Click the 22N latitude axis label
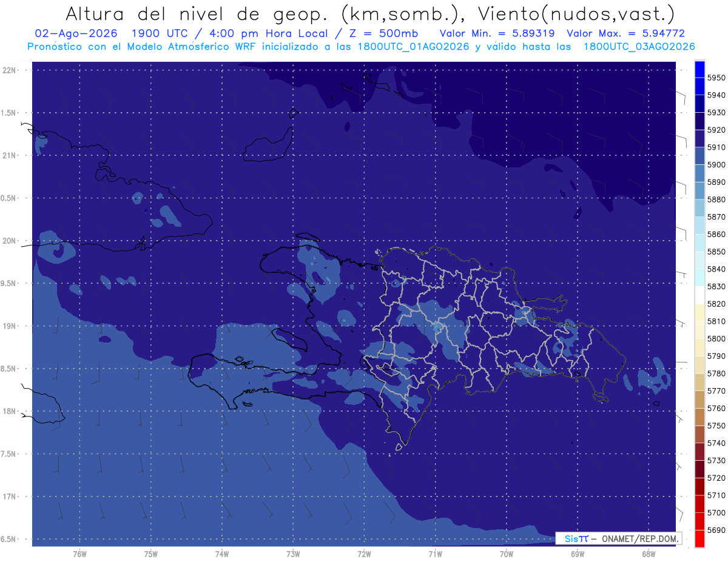 [x=10, y=70]
